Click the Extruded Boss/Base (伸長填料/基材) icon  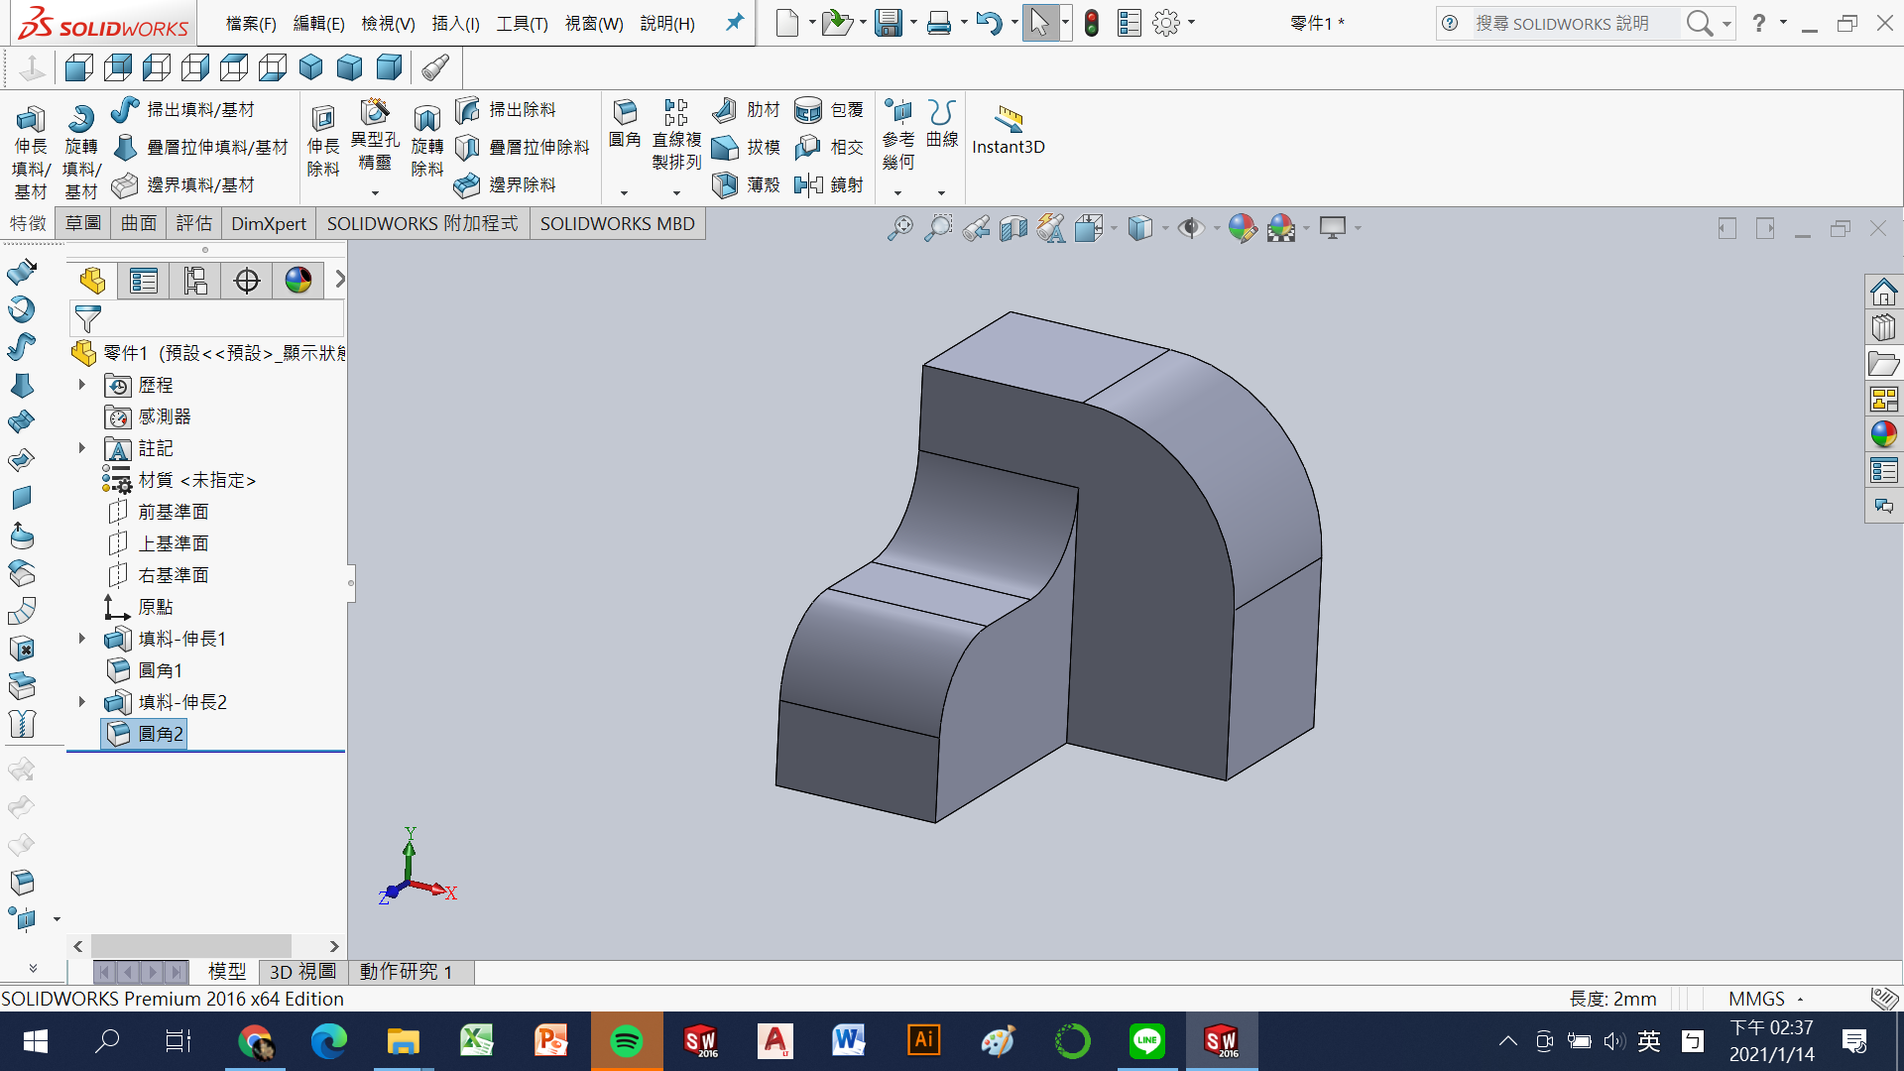pos(30,121)
